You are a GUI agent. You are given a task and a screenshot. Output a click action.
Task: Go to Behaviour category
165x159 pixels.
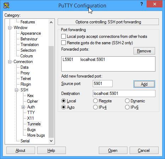tap(29, 39)
